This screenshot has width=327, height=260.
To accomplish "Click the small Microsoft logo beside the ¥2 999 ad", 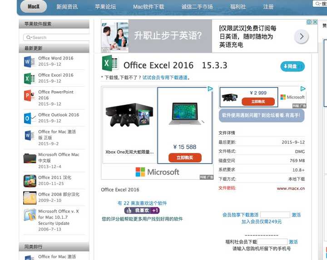I will click(x=292, y=97).
